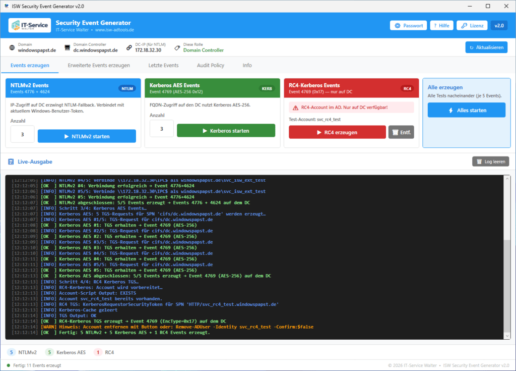The width and height of the screenshot is (516, 371).
Task: Clear the log via Log leeren
Action: click(490, 161)
